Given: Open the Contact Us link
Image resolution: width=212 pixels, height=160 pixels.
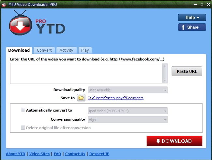Looking at the screenshot, I should click(75, 154).
